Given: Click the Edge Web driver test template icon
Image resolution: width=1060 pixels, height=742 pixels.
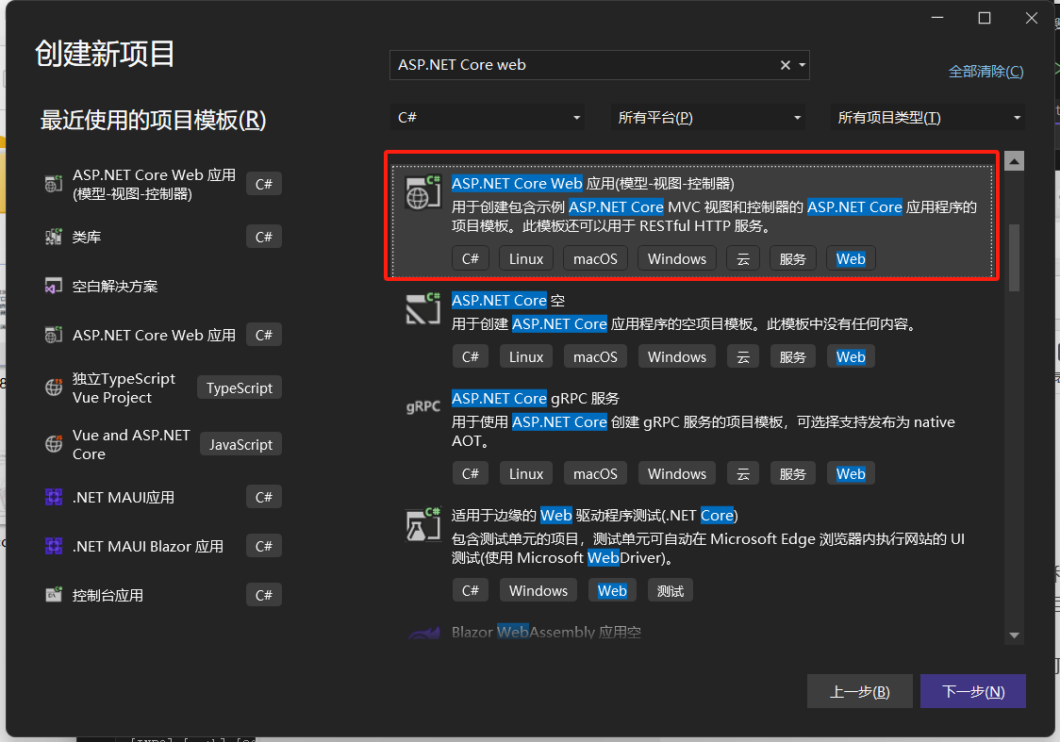Looking at the screenshot, I should 423,524.
